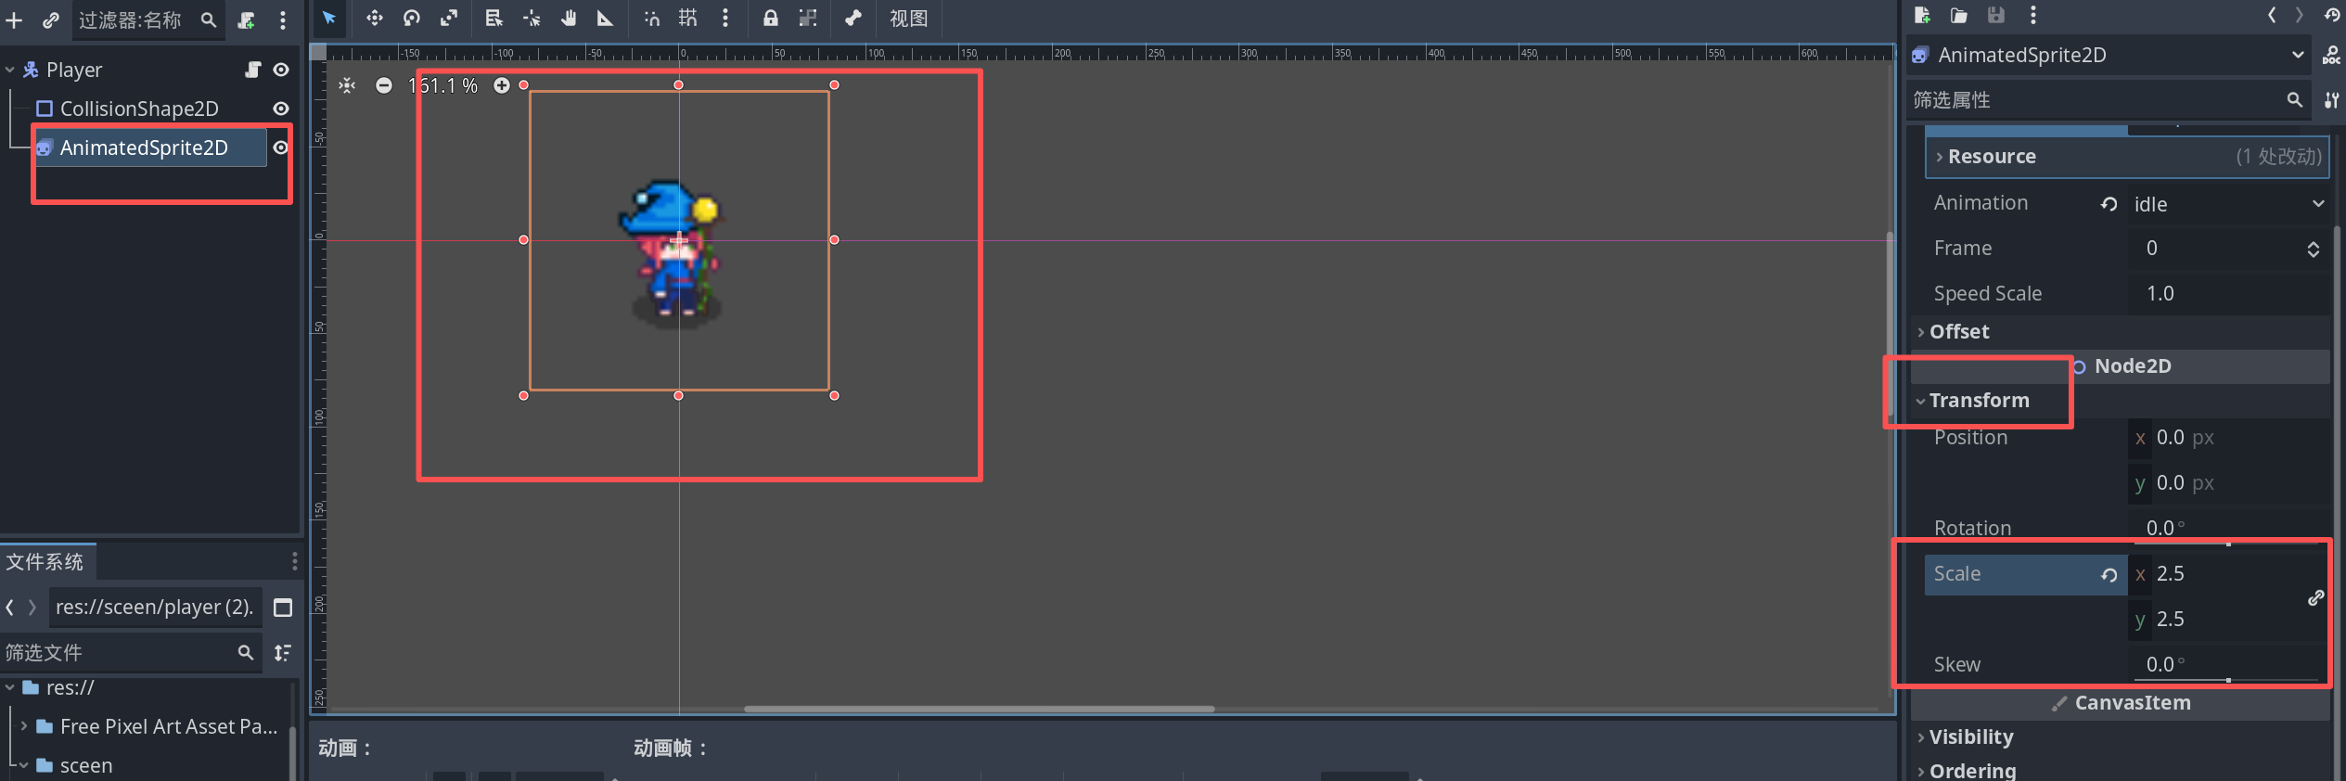
Task: Open inspector property tools menu
Action: click(x=2331, y=100)
